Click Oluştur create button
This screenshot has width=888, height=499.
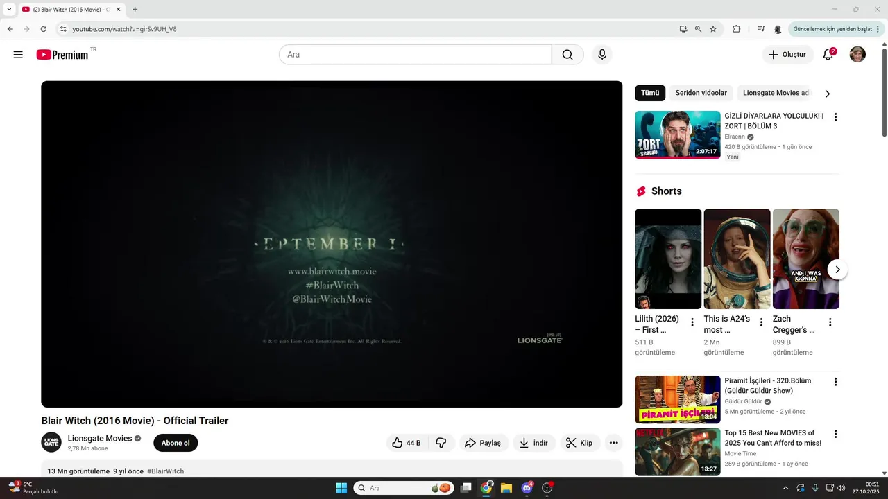(x=787, y=55)
